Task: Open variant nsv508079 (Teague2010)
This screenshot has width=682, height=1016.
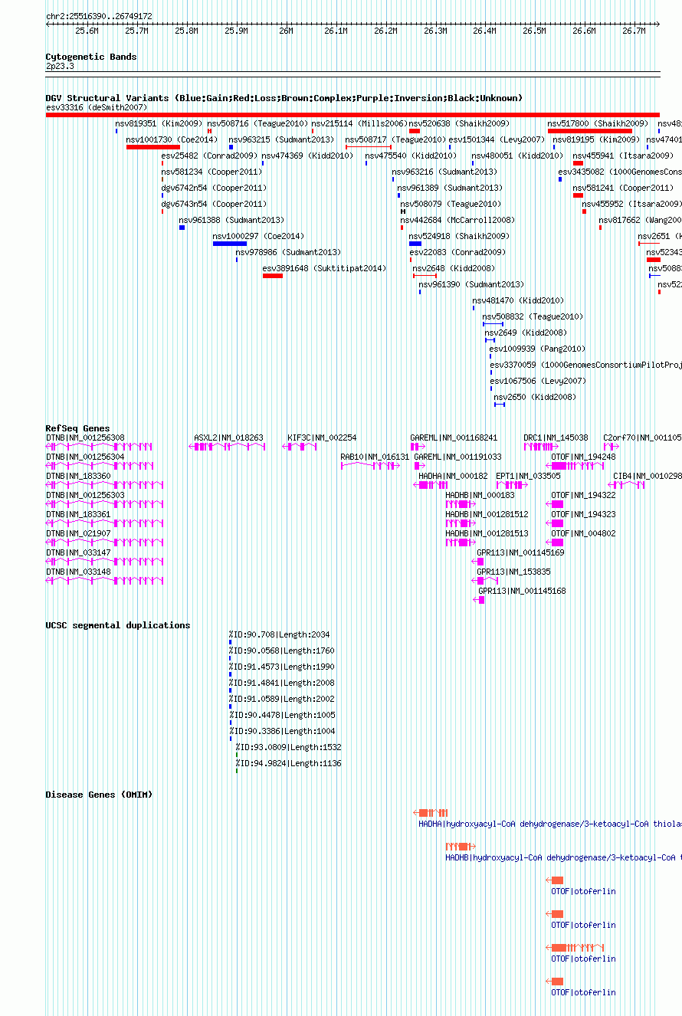Action: (x=451, y=204)
